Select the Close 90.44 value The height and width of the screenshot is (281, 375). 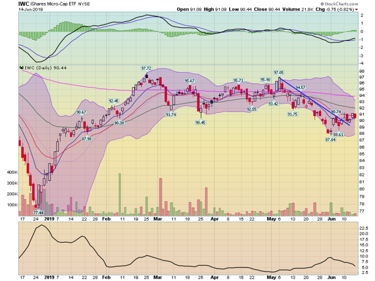tap(267, 9)
